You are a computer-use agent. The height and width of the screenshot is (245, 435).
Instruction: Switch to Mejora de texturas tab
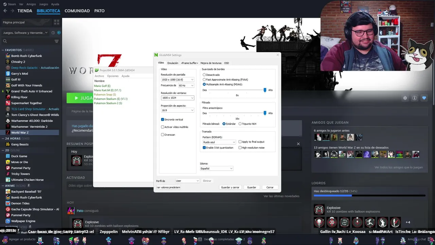(211, 63)
